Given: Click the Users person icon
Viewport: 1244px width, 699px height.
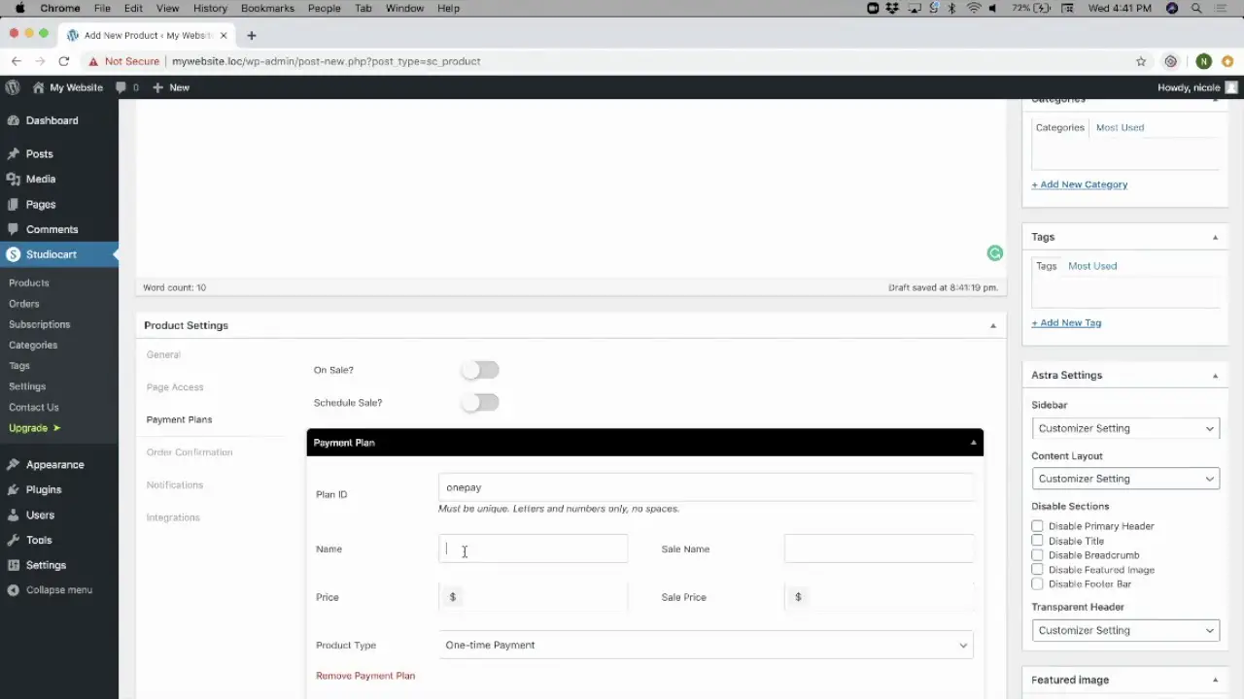Looking at the screenshot, I should 13,516.
